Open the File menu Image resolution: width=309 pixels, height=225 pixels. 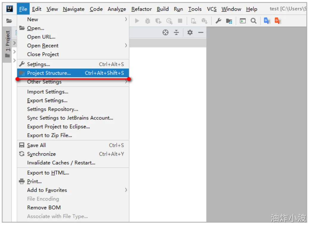[23, 9]
